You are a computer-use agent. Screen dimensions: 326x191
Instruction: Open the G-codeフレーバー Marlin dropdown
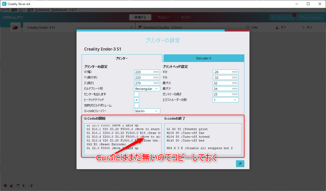147,111
